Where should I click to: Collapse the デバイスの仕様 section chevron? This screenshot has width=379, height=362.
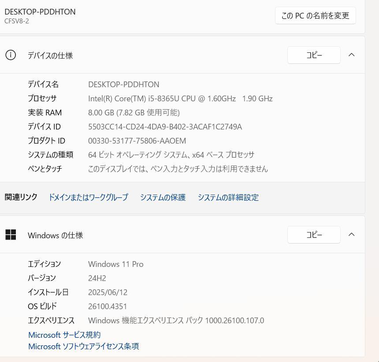[351, 55]
